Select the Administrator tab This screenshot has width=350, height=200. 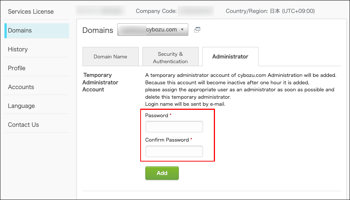tap(230, 57)
